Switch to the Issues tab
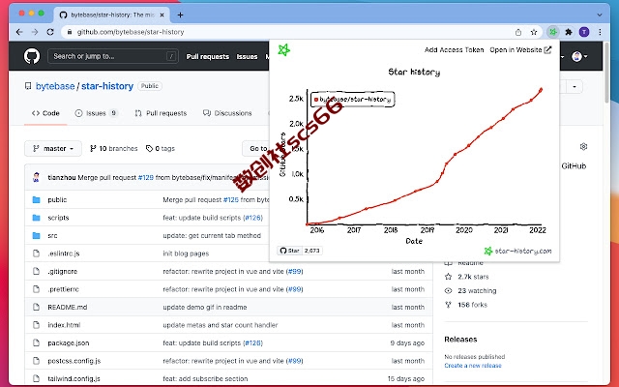Viewport: 619px width, 387px height. (97, 113)
